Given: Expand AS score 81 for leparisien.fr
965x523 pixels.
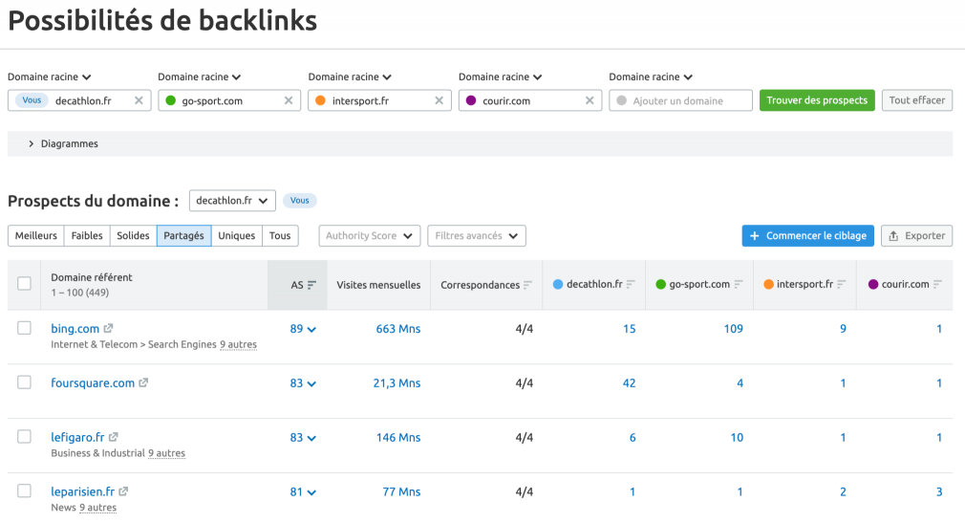Looking at the screenshot, I should (303, 491).
